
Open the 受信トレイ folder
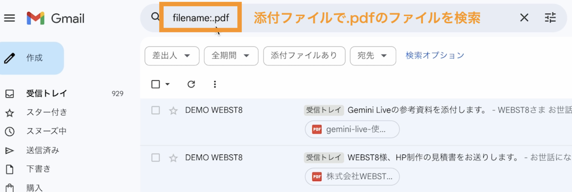tap(46, 93)
